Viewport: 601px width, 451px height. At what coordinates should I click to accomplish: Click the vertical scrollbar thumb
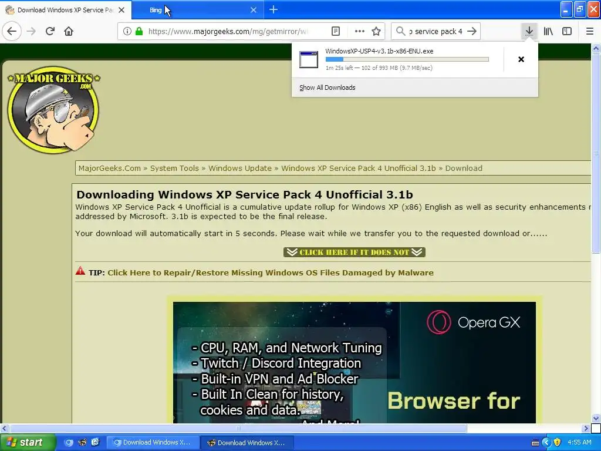[x=596, y=153]
